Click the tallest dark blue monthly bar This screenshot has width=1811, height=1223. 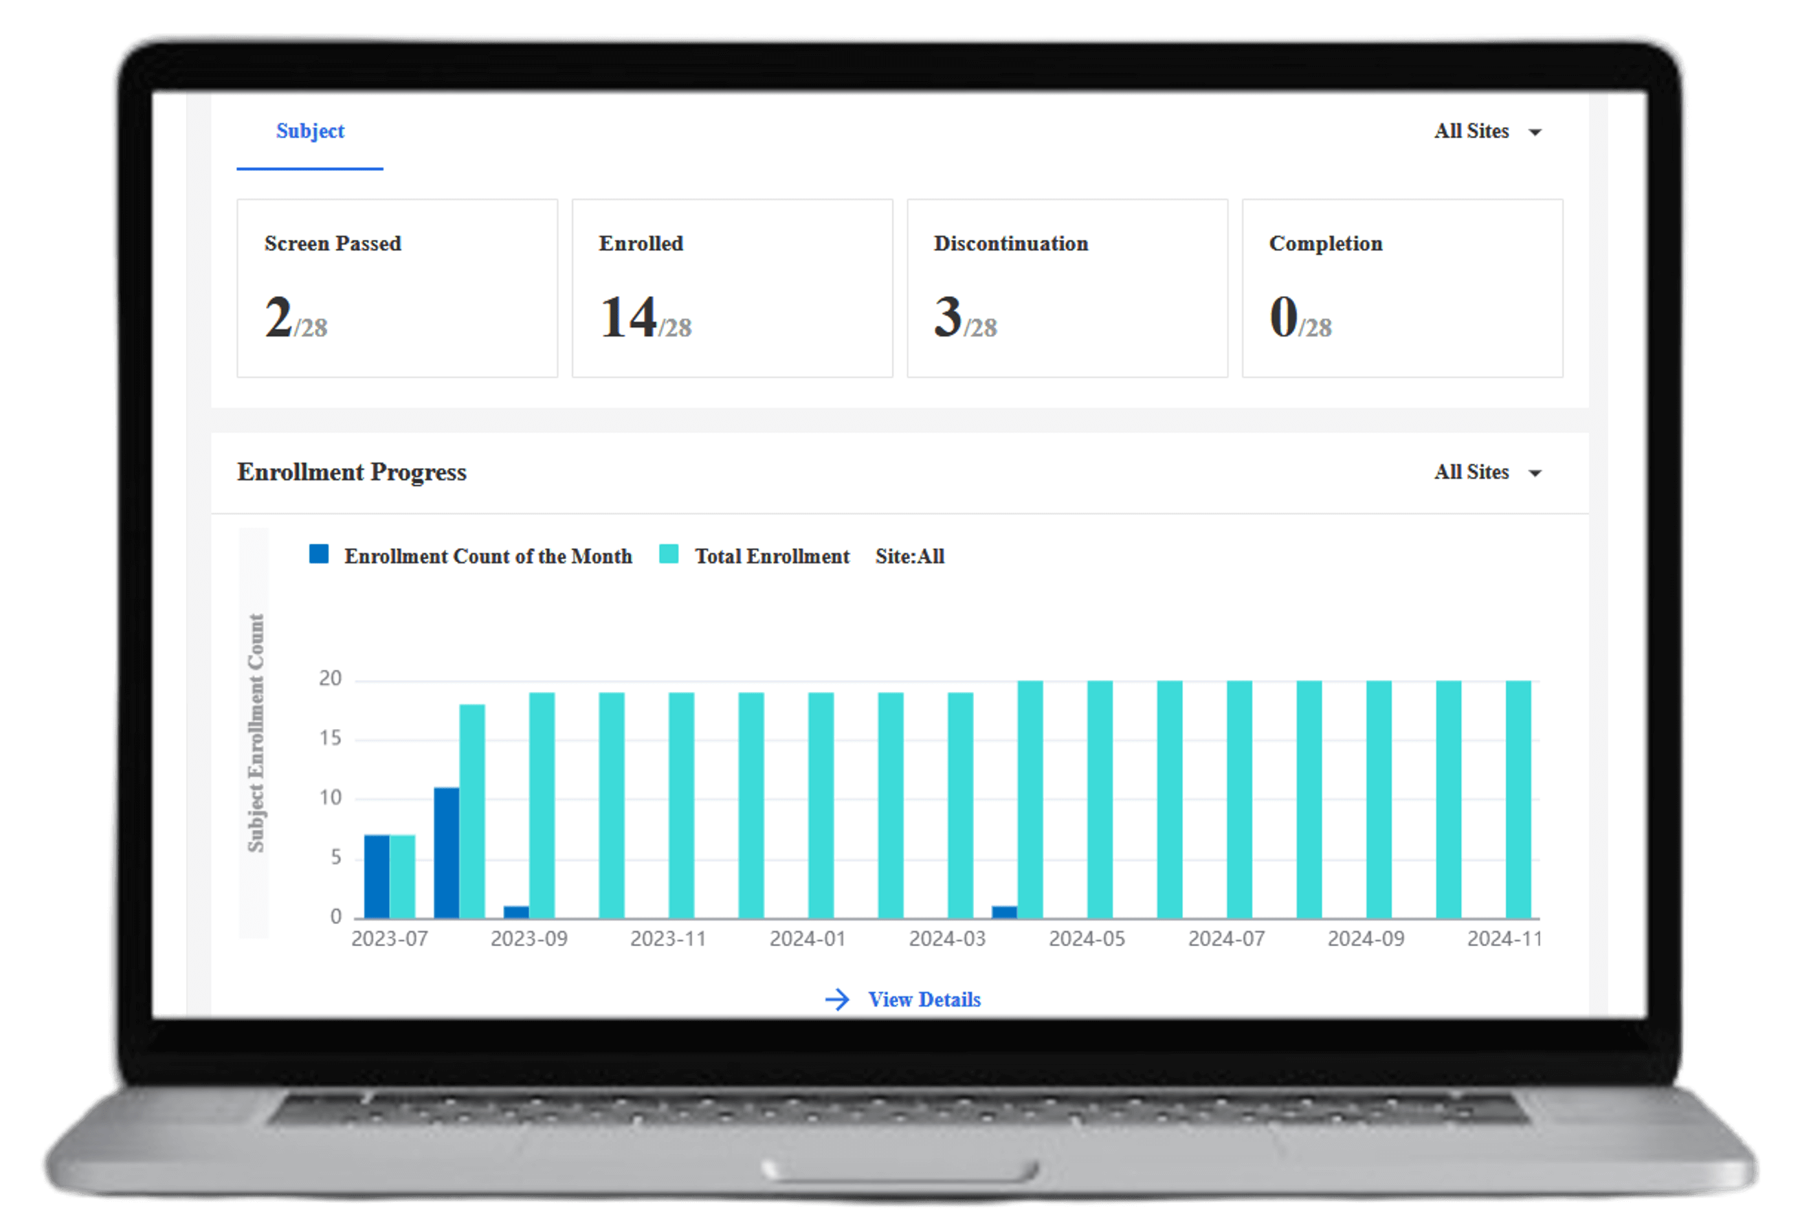[446, 853]
